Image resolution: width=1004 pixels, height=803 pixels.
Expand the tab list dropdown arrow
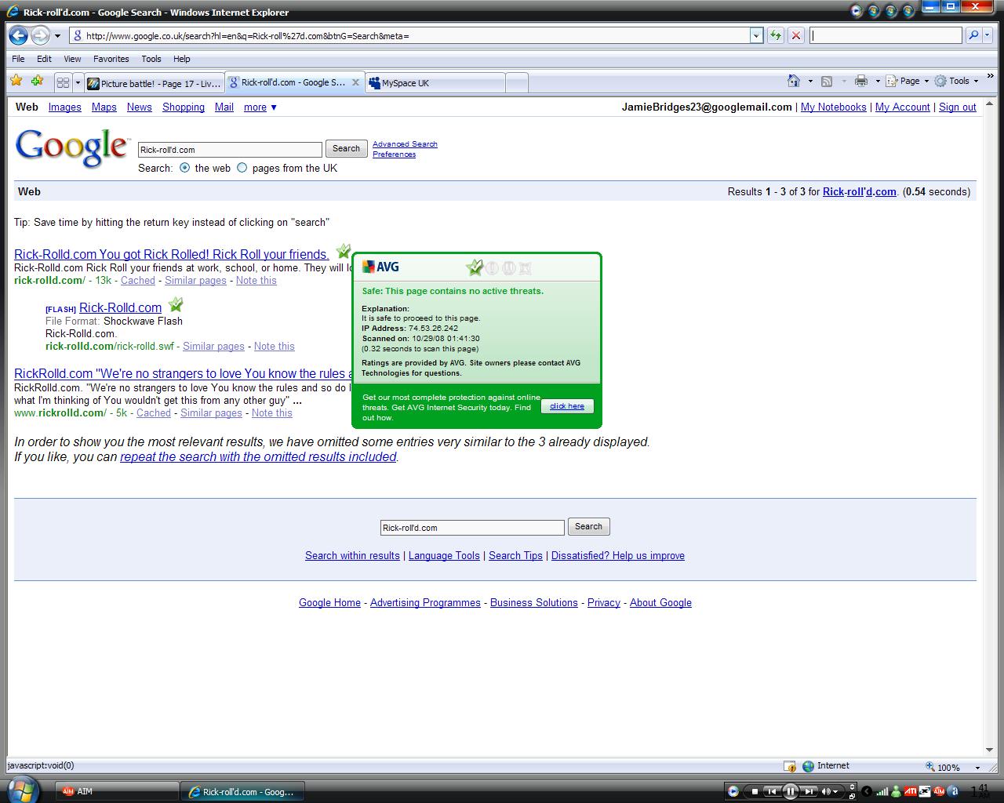[78, 82]
